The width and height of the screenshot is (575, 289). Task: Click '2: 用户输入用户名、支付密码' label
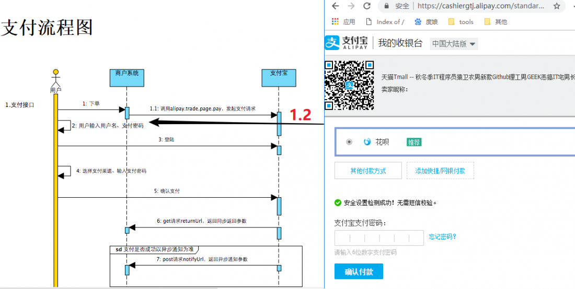[108, 126]
